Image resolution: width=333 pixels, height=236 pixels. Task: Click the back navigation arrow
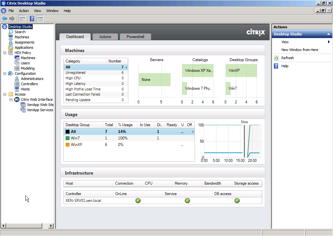tap(4, 19)
